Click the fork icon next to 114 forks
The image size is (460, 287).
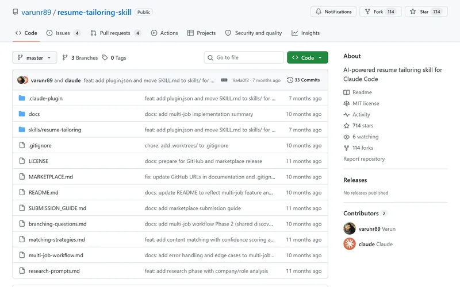click(x=347, y=148)
